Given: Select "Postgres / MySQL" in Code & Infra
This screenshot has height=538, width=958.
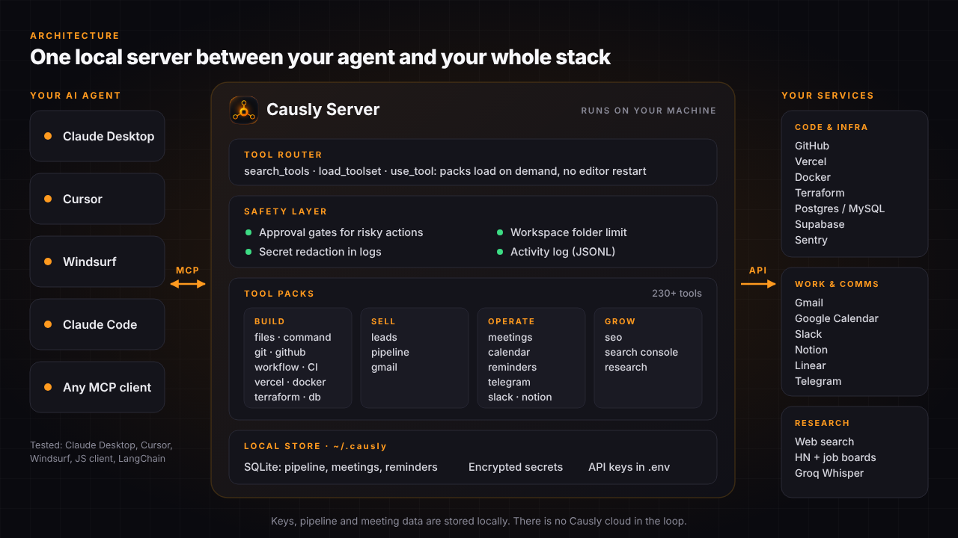Looking at the screenshot, I should click(840, 208).
